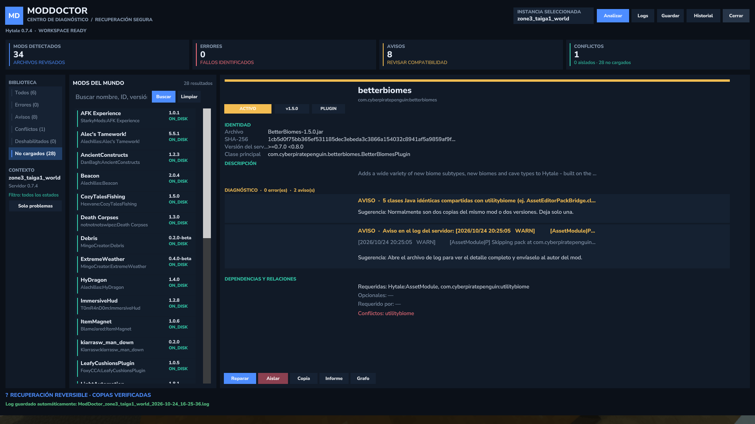Click the Aislar button
The width and height of the screenshot is (755, 424).
point(273,378)
